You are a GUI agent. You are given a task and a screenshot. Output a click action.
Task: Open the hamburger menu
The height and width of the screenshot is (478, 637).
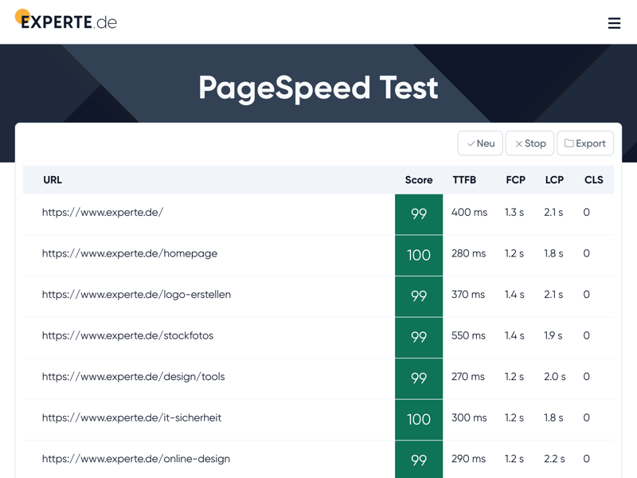(614, 23)
